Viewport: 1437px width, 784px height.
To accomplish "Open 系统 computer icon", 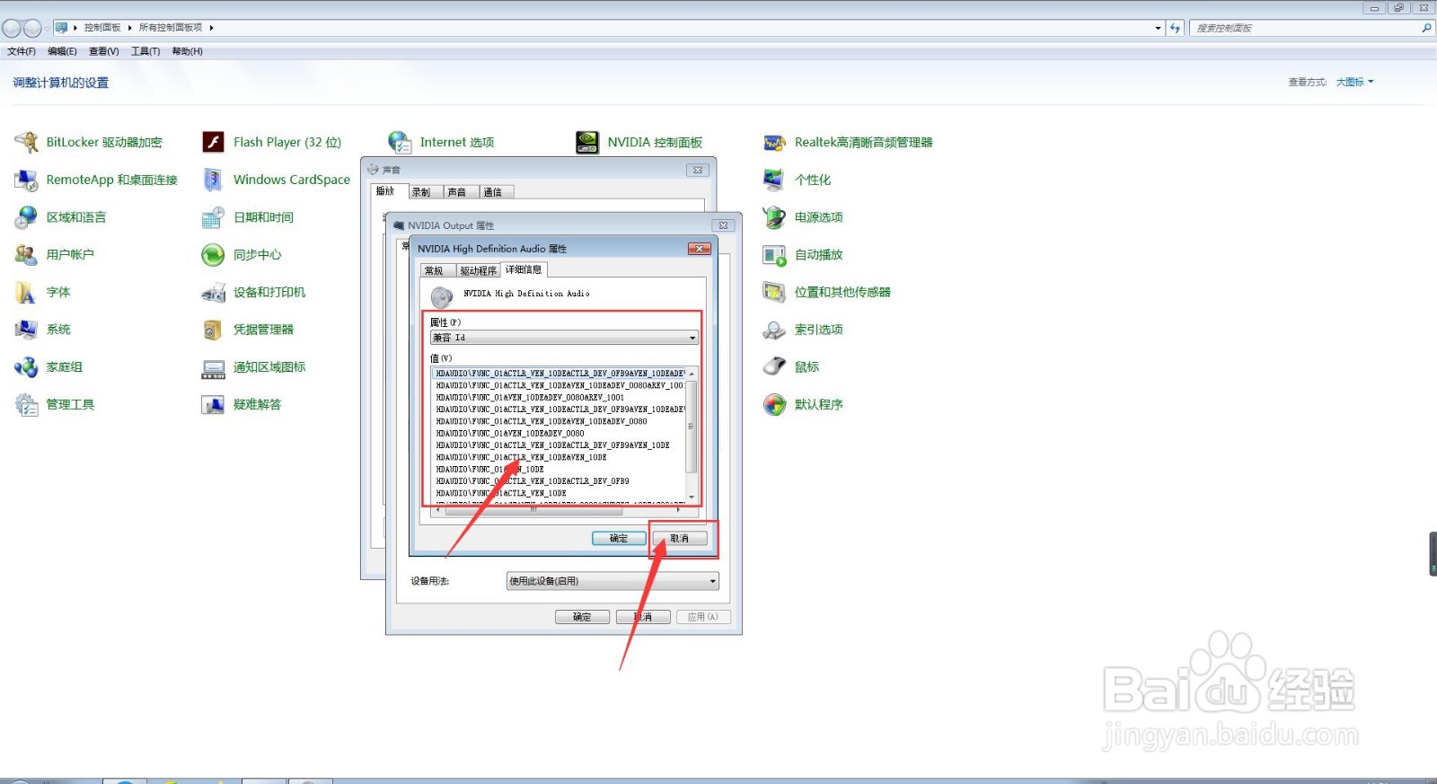I will [27, 330].
